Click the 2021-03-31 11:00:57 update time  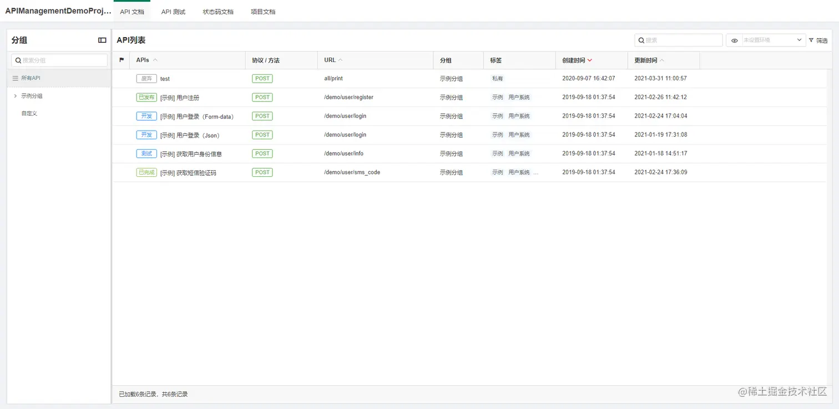[x=661, y=79]
